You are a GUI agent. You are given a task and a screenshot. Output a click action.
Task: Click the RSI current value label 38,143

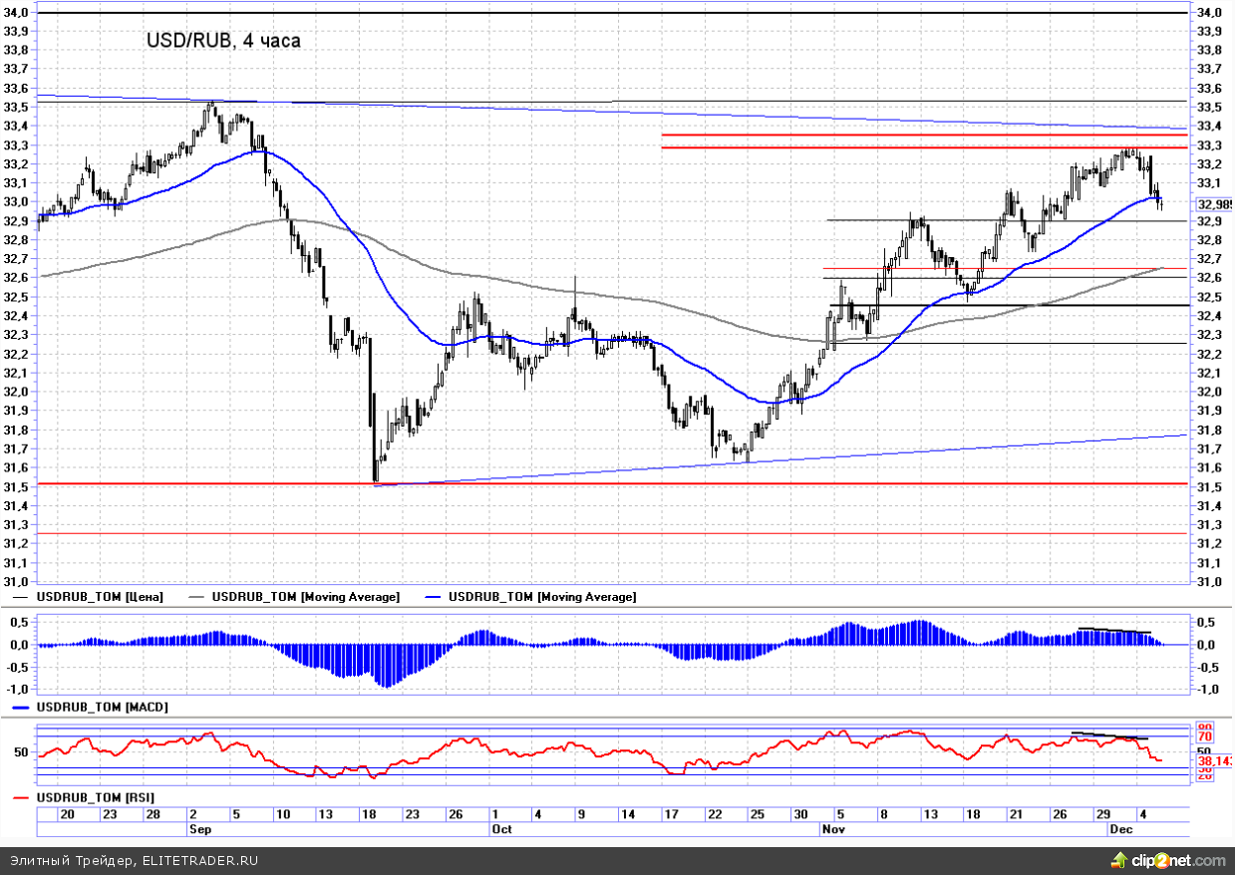pyautogui.click(x=1214, y=760)
